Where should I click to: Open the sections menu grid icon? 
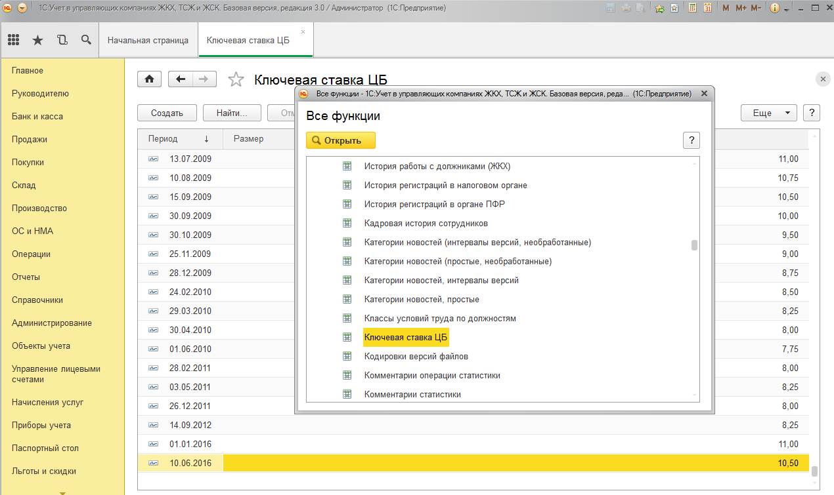(x=13, y=40)
